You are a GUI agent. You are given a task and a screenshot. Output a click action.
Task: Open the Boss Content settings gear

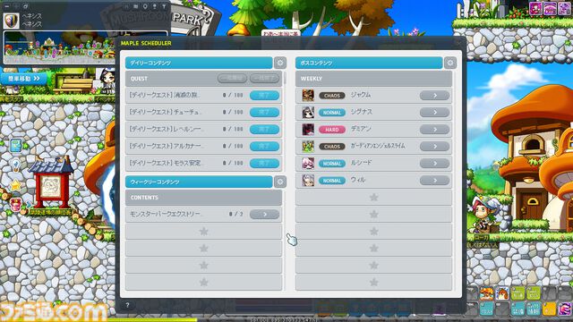click(449, 63)
